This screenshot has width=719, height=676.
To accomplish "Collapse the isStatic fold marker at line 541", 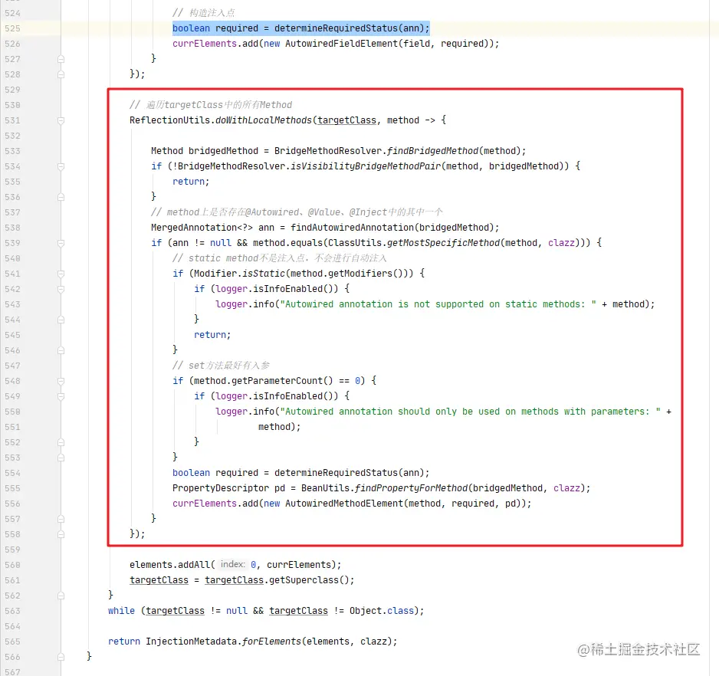I will (61, 274).
